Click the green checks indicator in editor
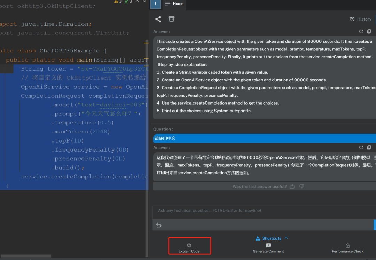The height and width of the screenshot is (260, 376). coord(128,2)
